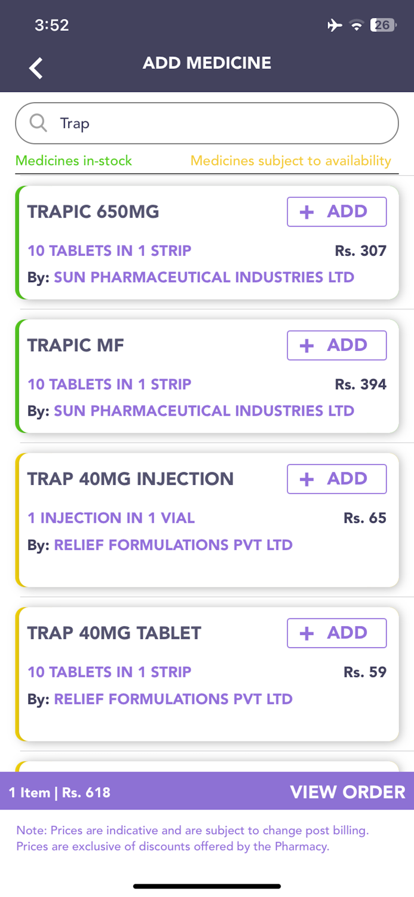Tap the airplane mode status icon

coord(335,25)
